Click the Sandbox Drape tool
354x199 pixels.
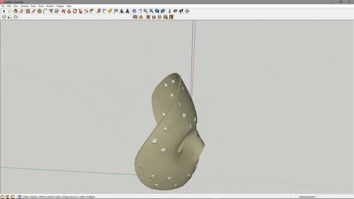(160, 17)
